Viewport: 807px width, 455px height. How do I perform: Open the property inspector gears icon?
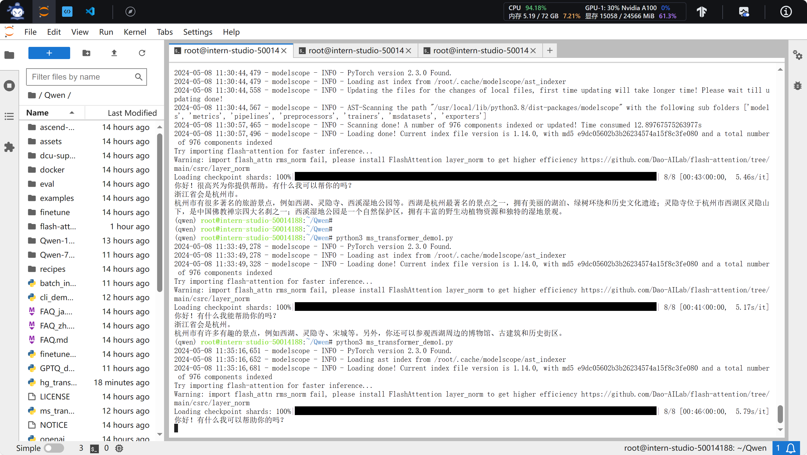[x=797, y=55]
